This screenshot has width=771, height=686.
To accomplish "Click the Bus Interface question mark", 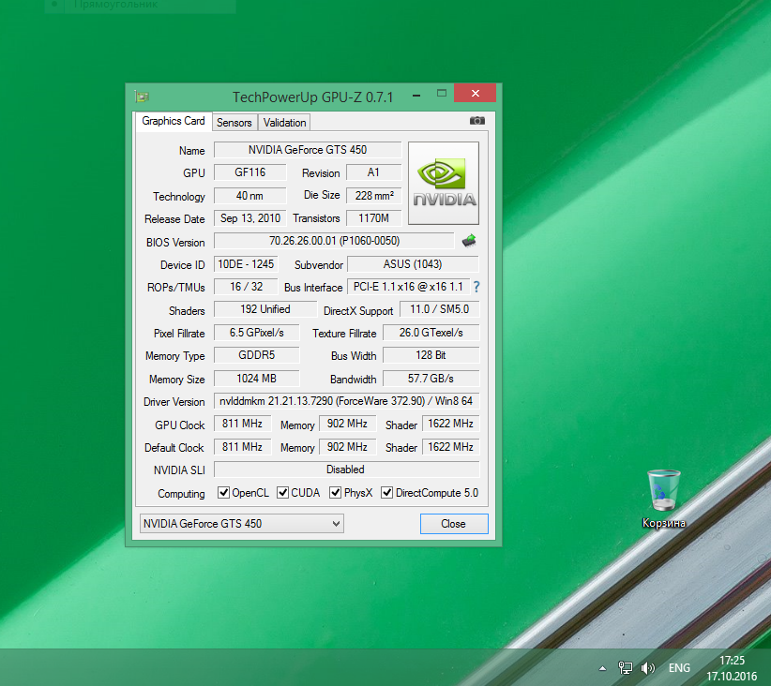I will 476,287.
